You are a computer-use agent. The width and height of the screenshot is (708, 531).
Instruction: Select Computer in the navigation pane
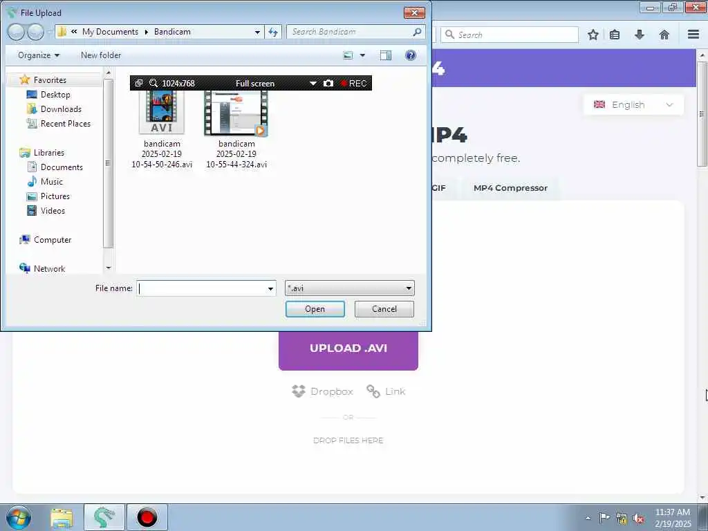point(53,240)
